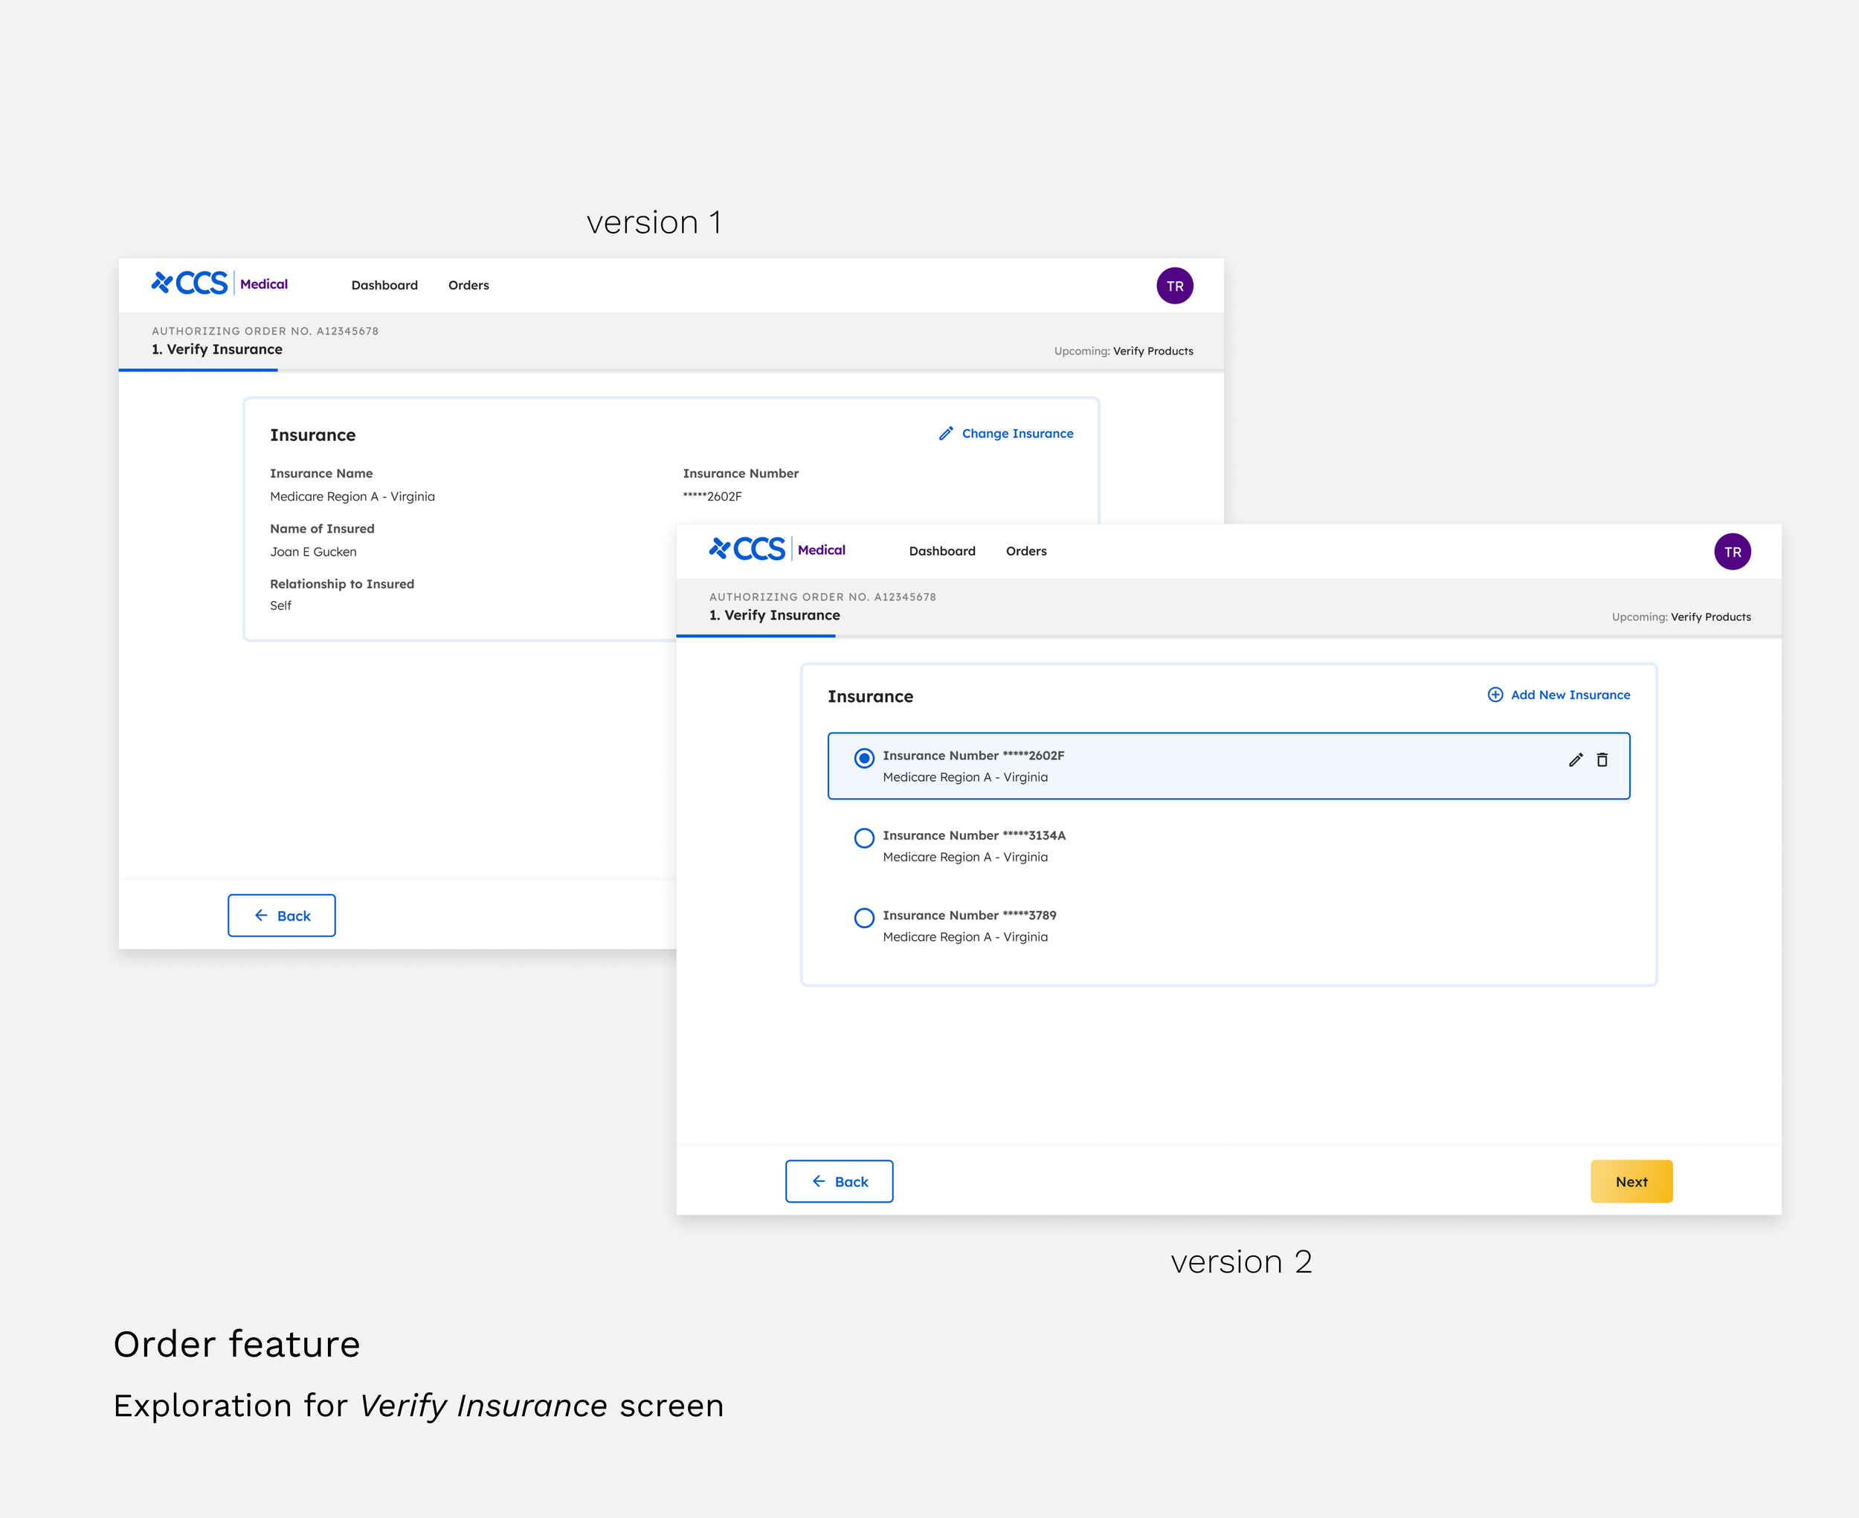
Task: Select radio for Insurance Number *****3134A
Action: (864, 837)
